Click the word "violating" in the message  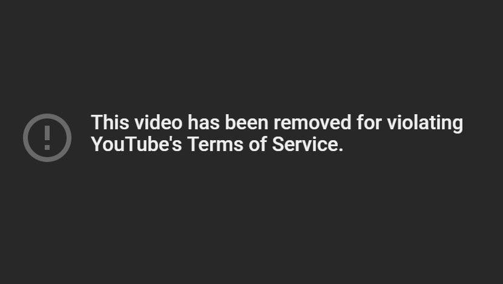click(425, 123)
